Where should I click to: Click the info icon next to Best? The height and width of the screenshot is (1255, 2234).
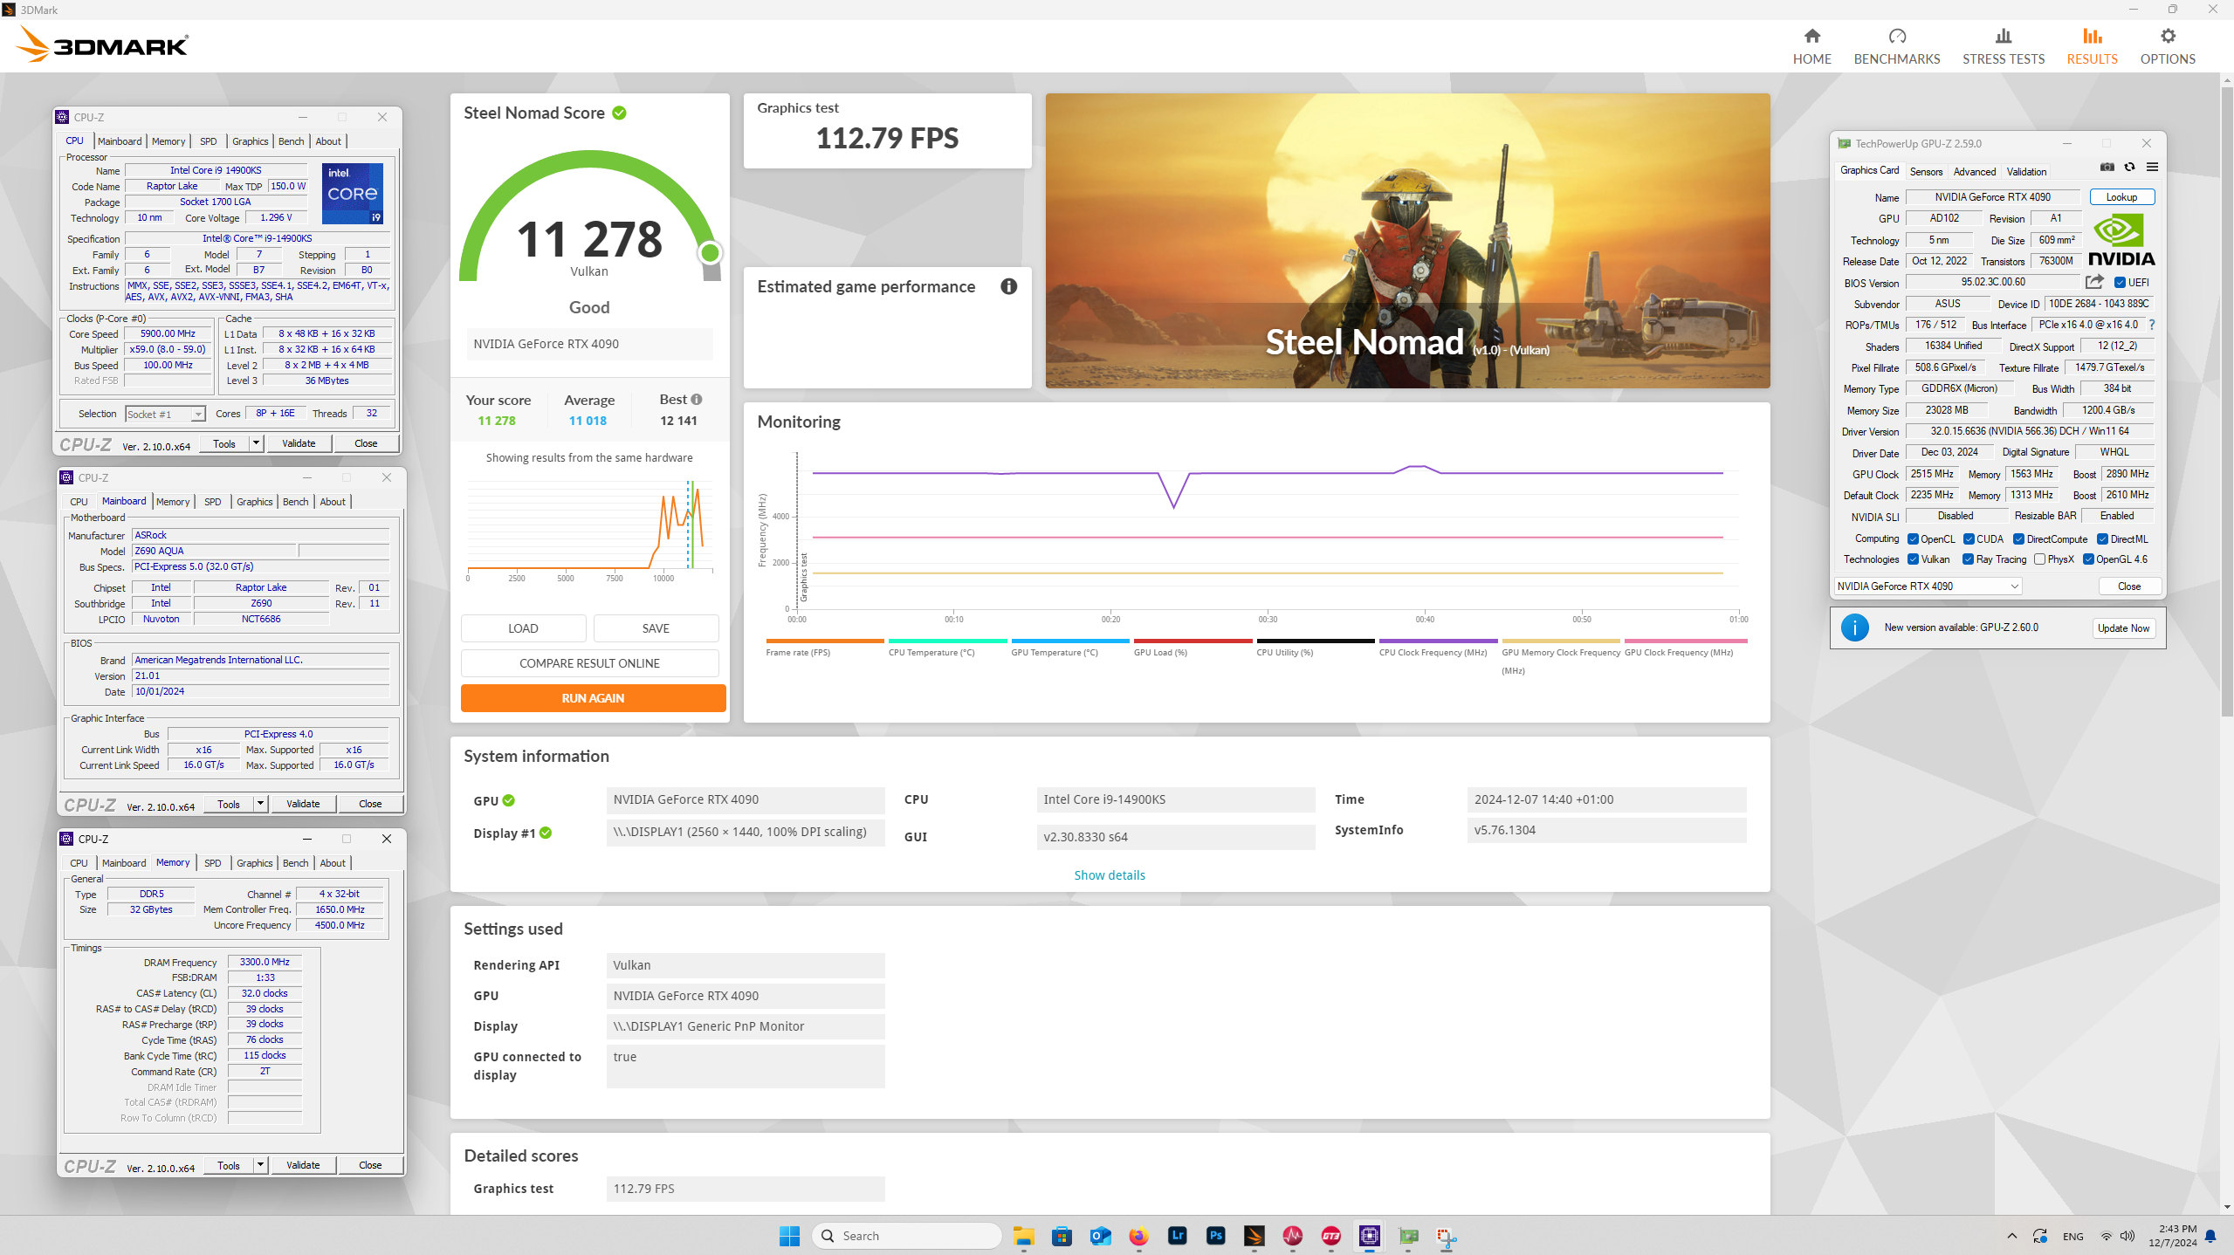click(x=696, y=400)
